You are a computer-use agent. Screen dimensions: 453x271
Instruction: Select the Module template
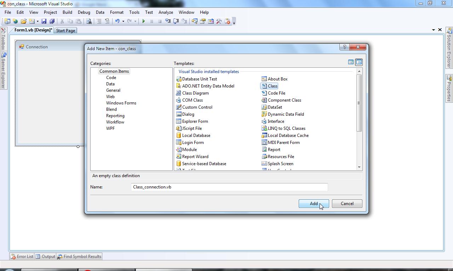click(x=187, y=150)
